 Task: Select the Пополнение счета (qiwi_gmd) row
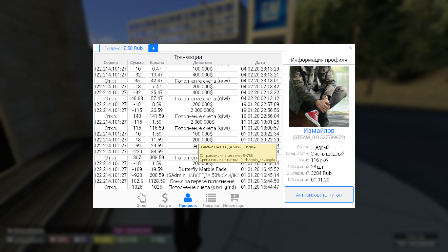(x=202, y=187)
